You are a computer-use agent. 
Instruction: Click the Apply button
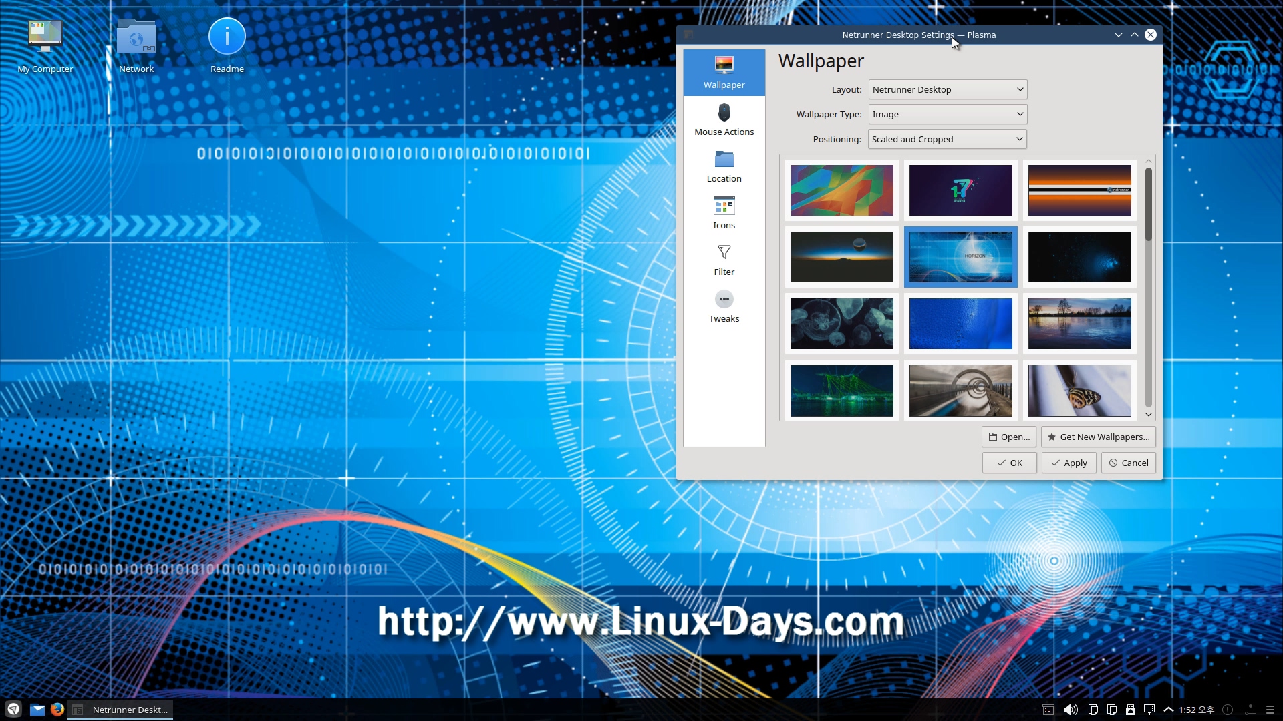pos(1068,463)
